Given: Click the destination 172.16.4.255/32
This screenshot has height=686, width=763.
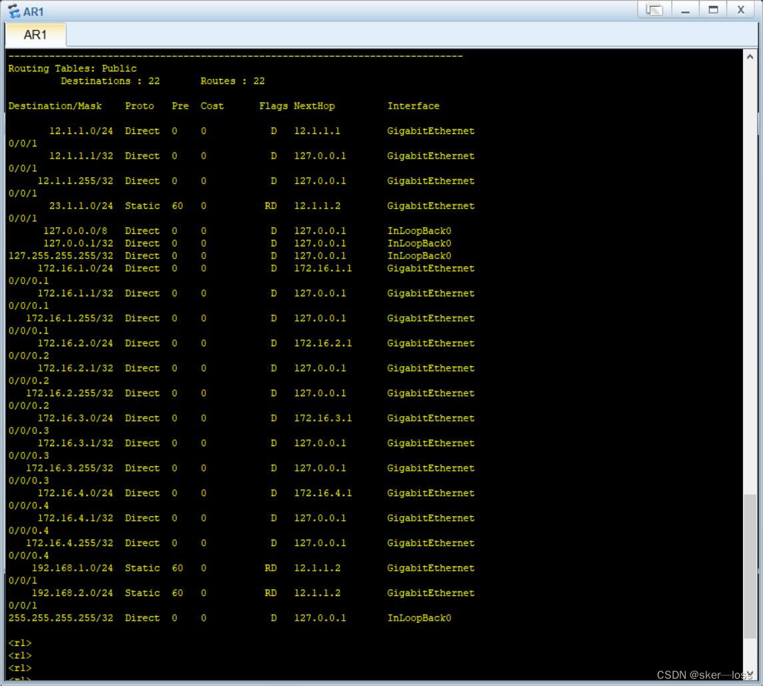Looking at the screenshot, I should point(69,543).
